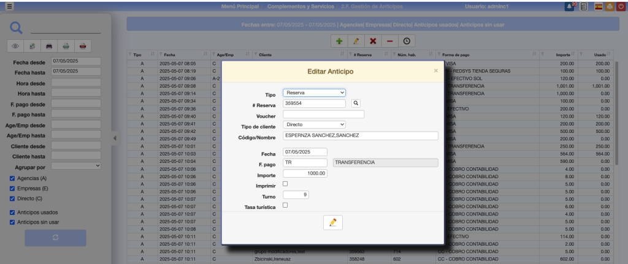Screen dimensions: 628x264
Task: Click the red X delete icon
Action: coord(372,41)
